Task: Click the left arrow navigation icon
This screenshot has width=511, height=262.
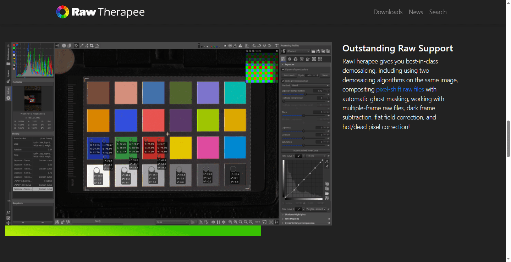Action: pos(213,222)
